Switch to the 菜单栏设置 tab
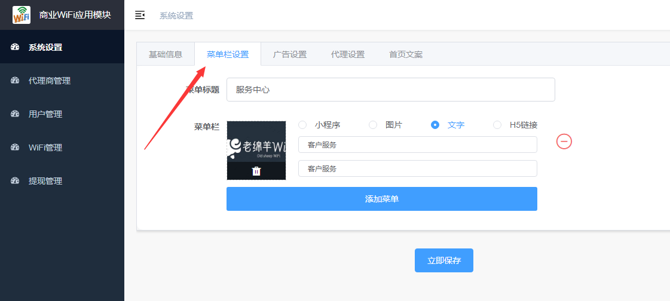Image resolution: width=670 pixels, height=301 pixels. click(228, 54)
